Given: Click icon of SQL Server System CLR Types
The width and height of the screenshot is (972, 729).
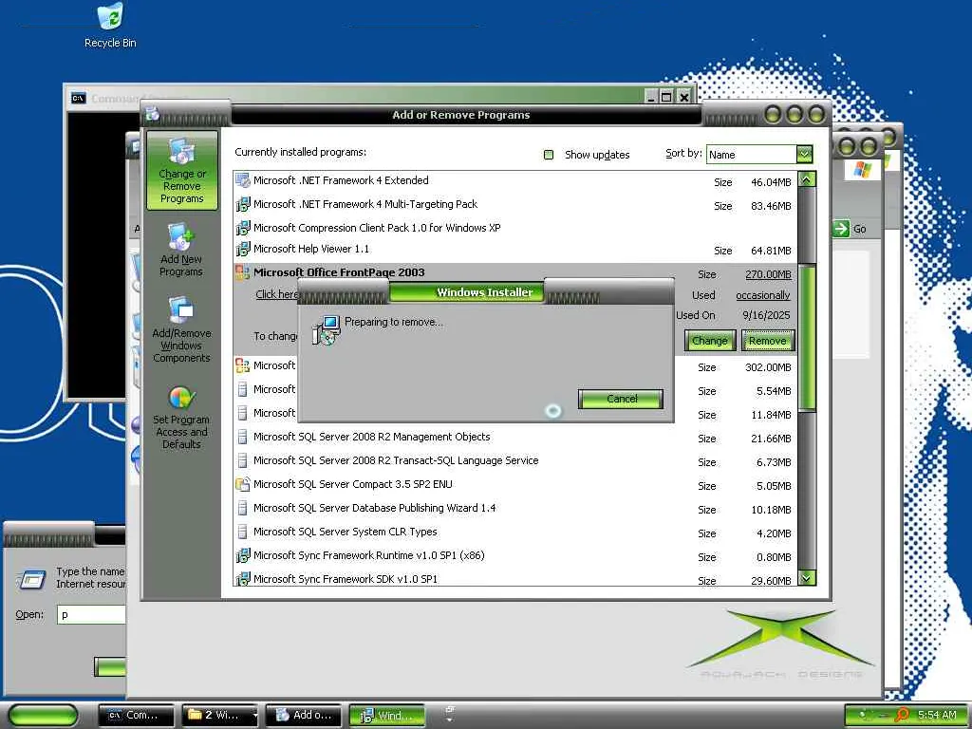Looking at the screenshot, I should click(242, 532).
